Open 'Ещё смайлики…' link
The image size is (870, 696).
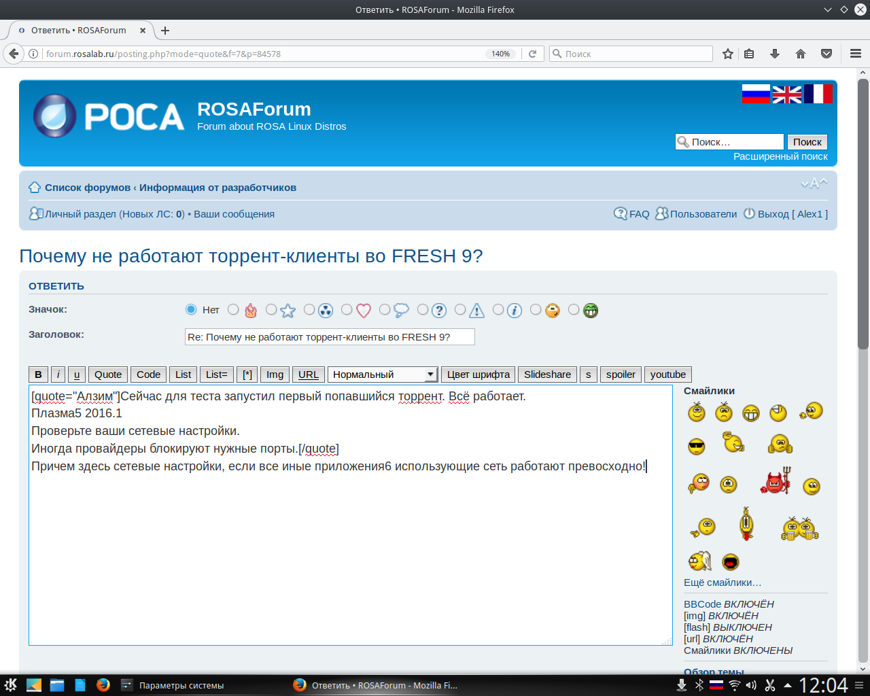pyautogui.click(x=723, y=582)
